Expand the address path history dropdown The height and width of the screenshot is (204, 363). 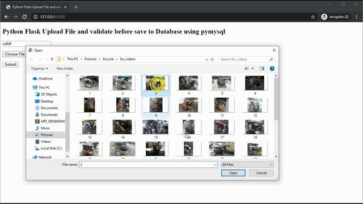206,59
